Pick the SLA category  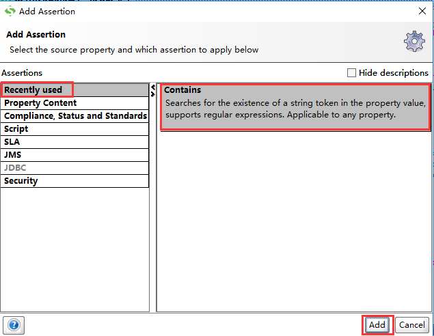tap(13, 142)
